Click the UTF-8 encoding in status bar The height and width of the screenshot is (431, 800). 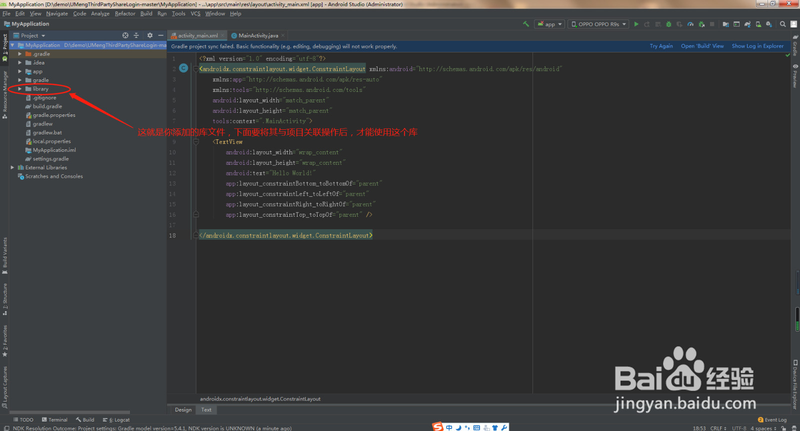(x=739, y=428)
